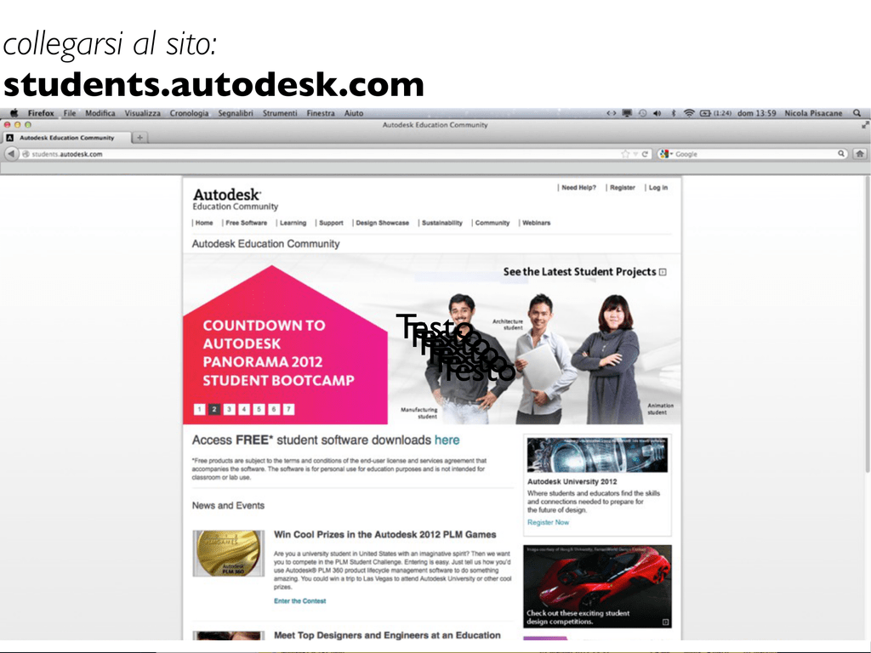Open the Sustainability nav link
Viewport: 871px width, 653px height.
click(x=441, y=223)
